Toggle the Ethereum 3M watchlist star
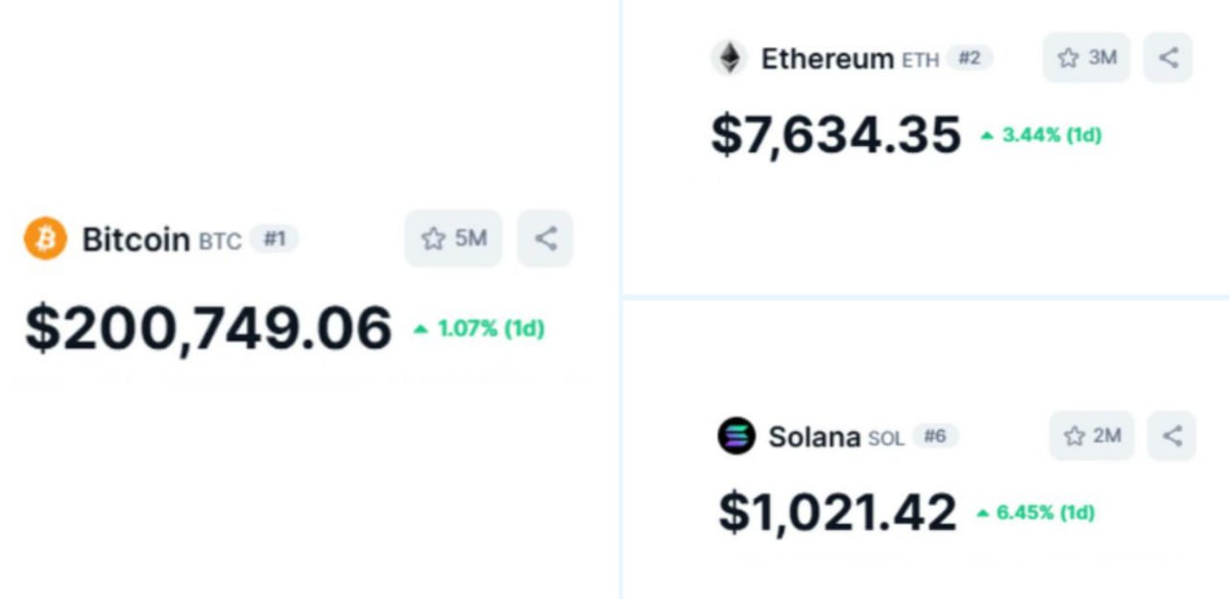 click(x=1087, y=58)
